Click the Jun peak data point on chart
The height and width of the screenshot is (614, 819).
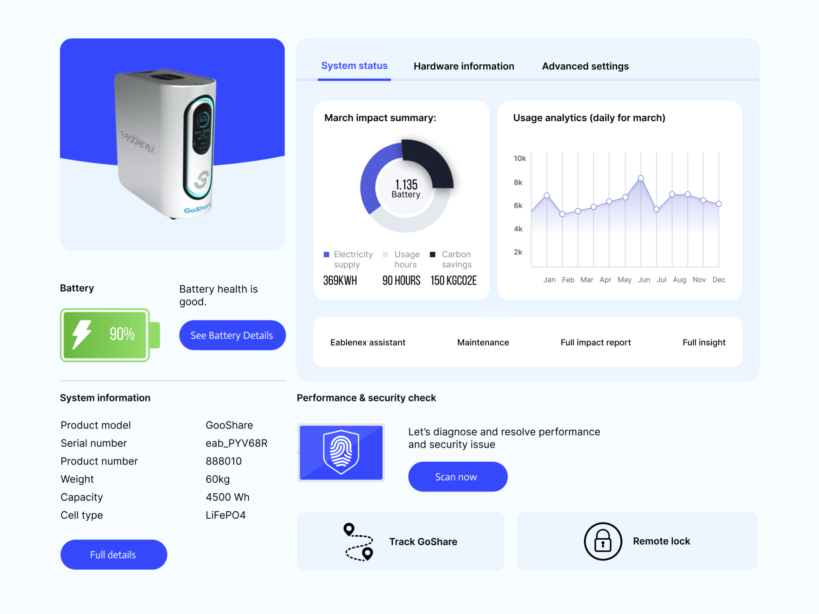tap(641, 178)
